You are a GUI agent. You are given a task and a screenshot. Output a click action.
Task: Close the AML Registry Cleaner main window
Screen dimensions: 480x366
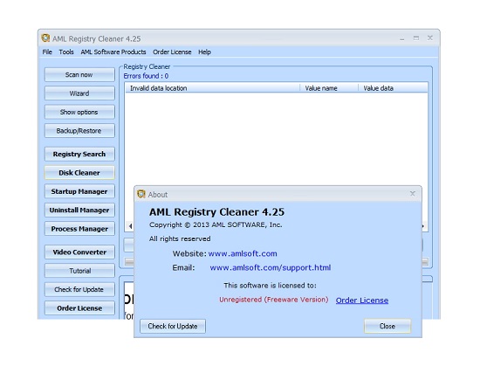[x=430, y=38]
